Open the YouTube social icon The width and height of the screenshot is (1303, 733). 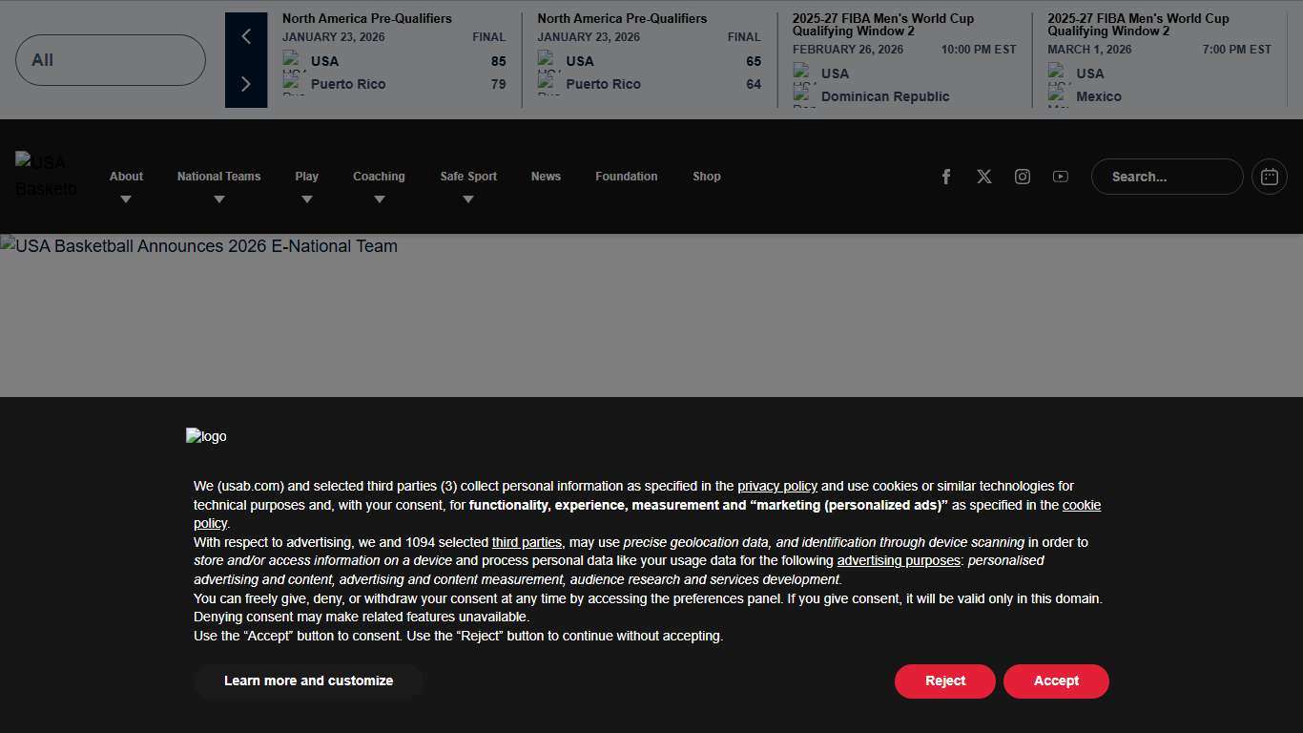[x=1061, y=177]
